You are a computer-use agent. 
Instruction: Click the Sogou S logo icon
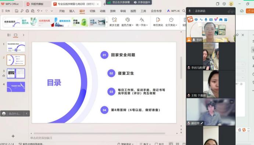click(x=190, y=19)
